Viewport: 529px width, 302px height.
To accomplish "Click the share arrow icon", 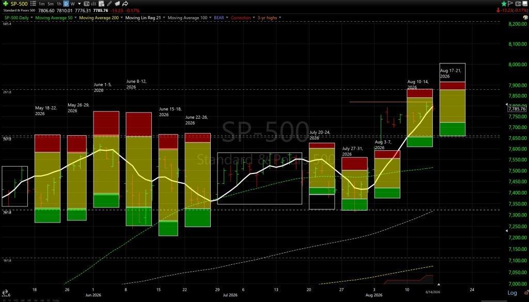I will point(125,4).
